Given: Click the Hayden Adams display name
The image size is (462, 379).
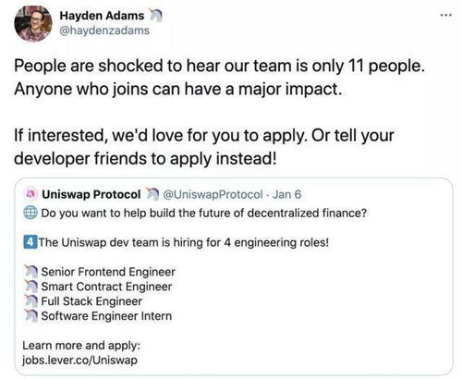Looking at the screenshot, I should (x=102, y=16).
